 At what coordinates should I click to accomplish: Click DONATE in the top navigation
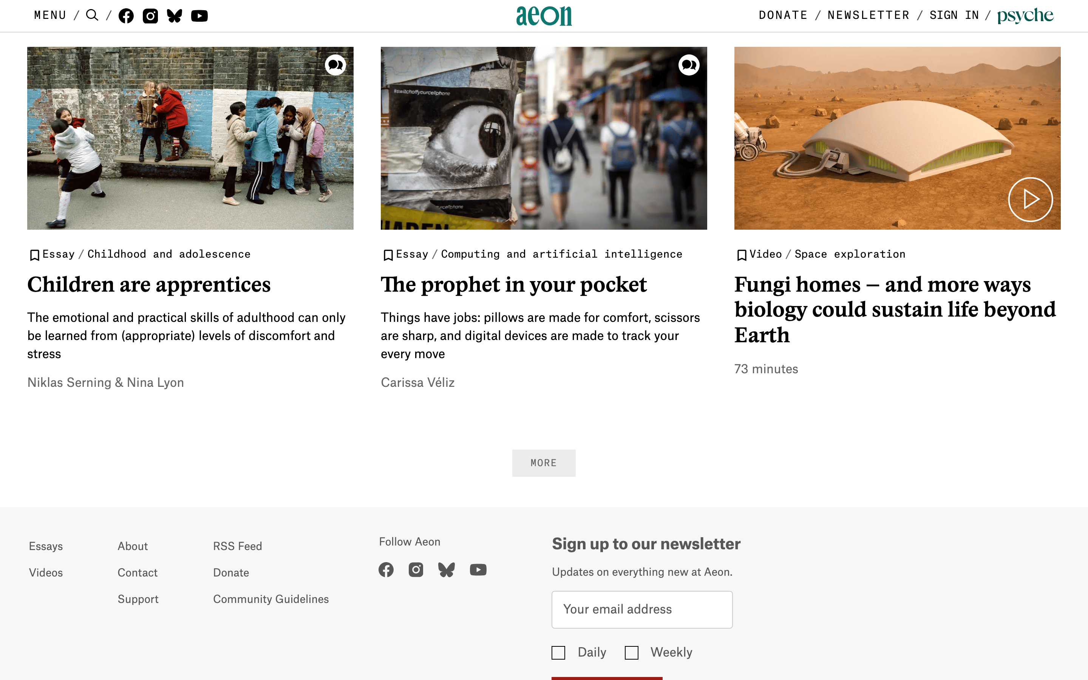tap(783, 15)
